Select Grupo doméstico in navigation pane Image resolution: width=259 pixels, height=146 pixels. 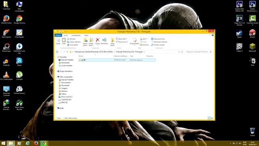pos(65,71)
